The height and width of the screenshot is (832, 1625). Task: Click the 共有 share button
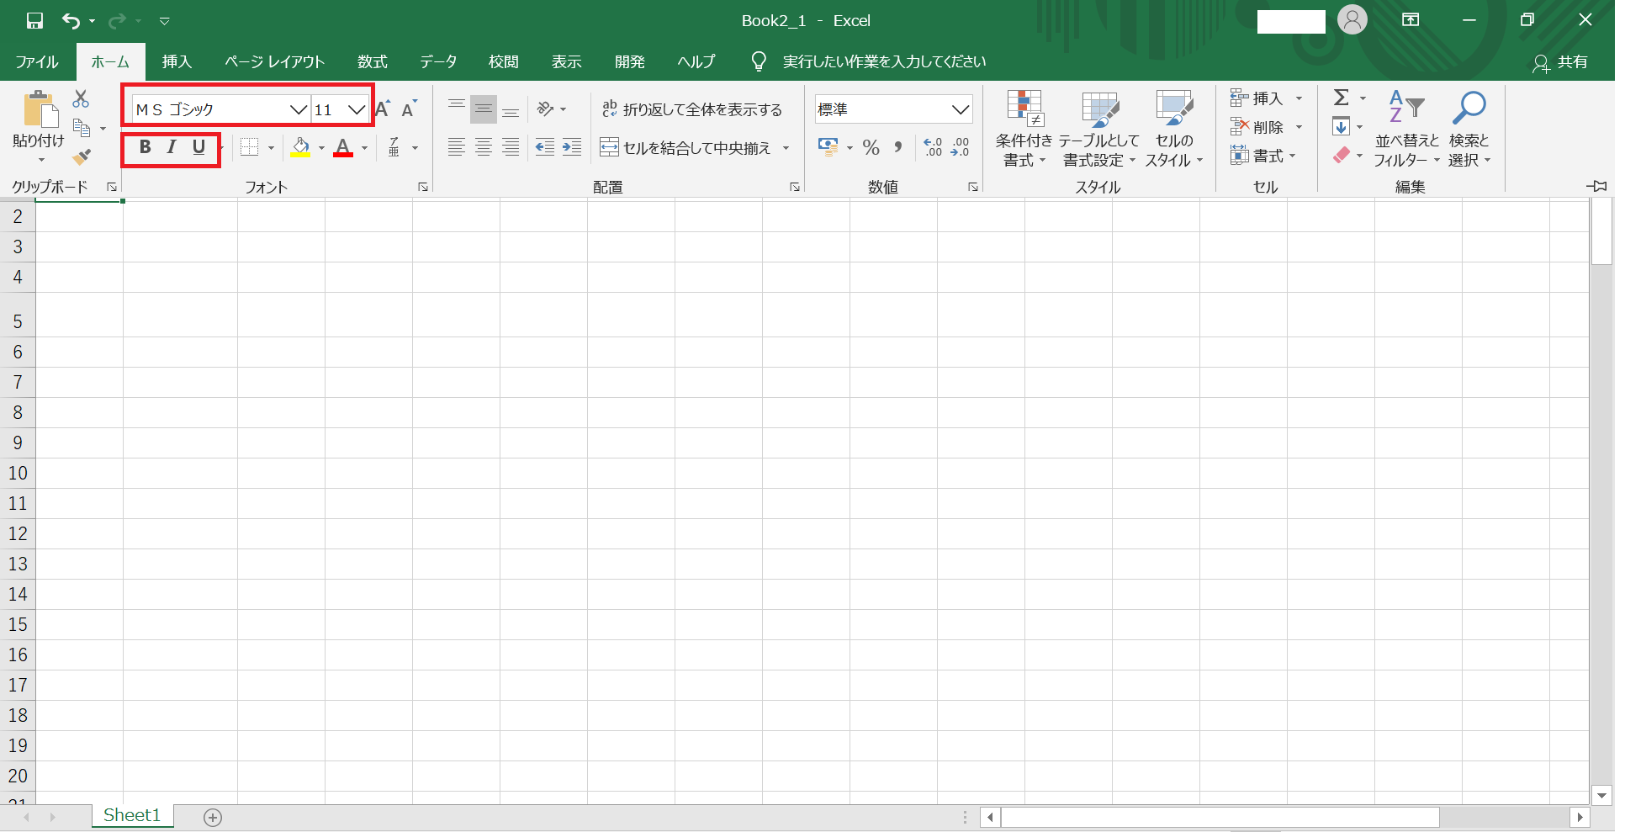1560,63
